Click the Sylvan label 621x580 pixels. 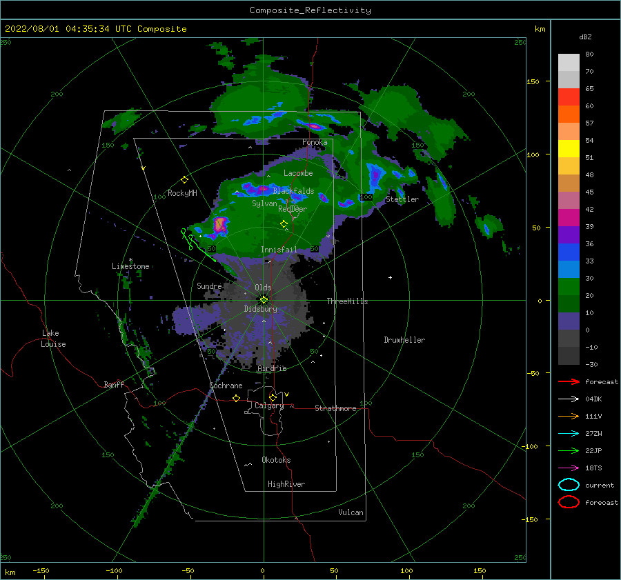(x=264, y=203)
